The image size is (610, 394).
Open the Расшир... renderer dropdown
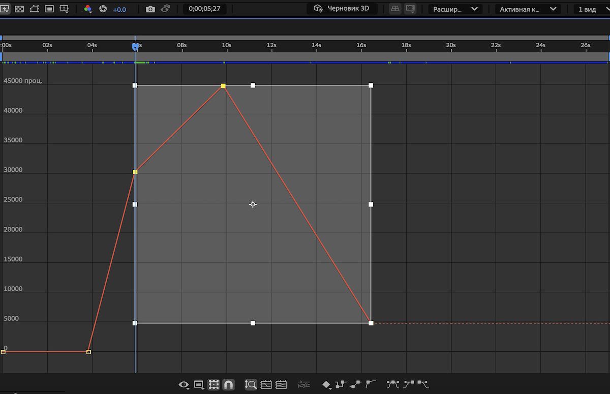pyautogui.click(x=455, y=9)
